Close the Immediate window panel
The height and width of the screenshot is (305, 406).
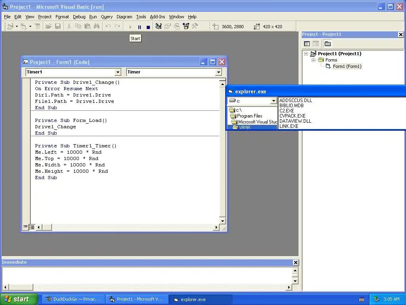coord(295,263)
